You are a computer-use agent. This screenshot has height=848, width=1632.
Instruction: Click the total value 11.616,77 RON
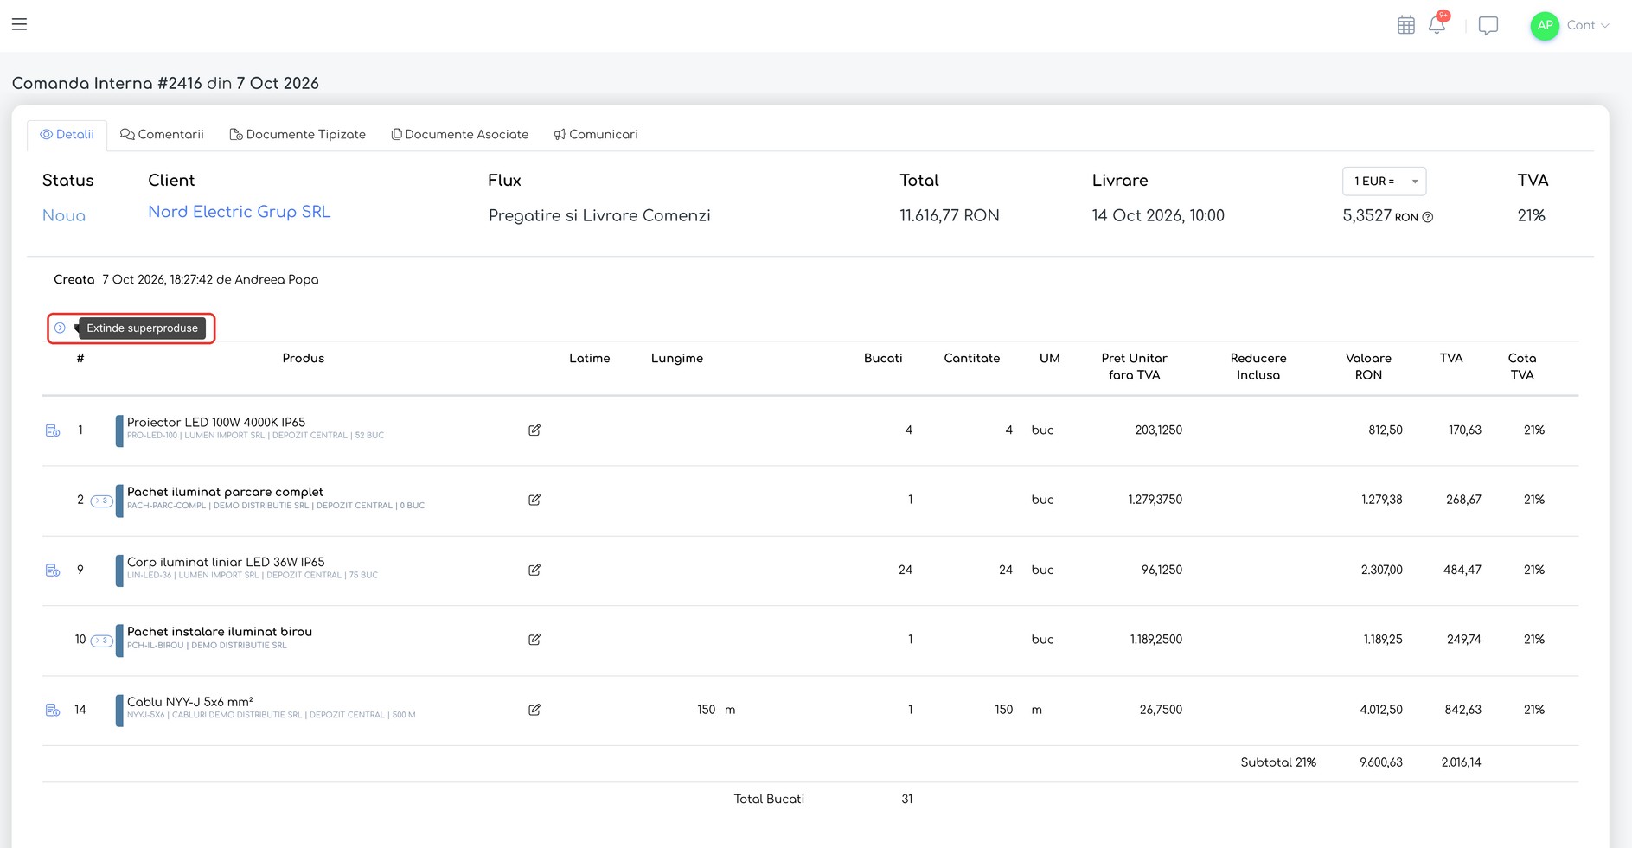pos(950,215)
